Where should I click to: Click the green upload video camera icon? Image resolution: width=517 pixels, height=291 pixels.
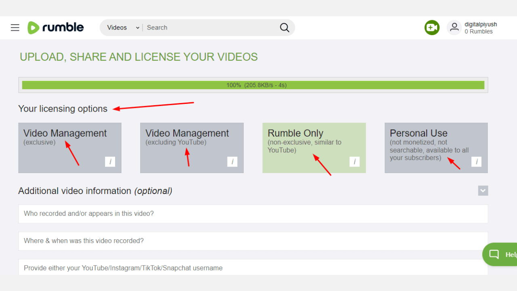(x=432, y=27)
